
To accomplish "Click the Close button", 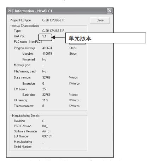I will pos(100,20).
